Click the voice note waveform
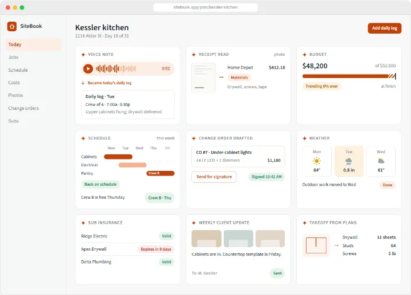Viewport: 411px width, 295px height. point(115,68)
